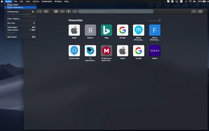Go forward using the toolbar arrow
209x131 pixels.
click(x=40, y=12)
